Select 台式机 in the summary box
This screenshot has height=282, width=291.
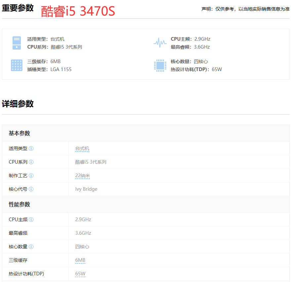pyautogui.click(x=57, y=39)
